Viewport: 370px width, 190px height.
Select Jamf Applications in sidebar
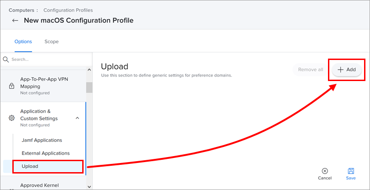[42, 140]
